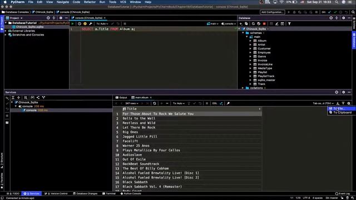Image resolution: width=356 pixels, height=200 pixels.
Task: Choose the To File export option
Action: pos(341,109)
